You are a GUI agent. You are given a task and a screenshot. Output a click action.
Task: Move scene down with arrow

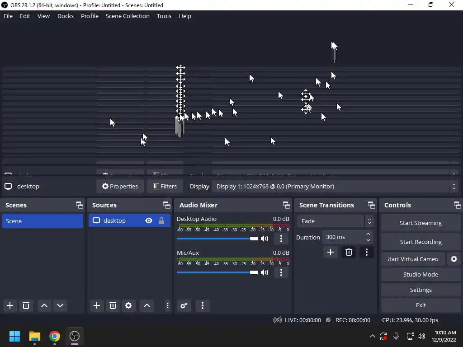[x=60, y=305]
